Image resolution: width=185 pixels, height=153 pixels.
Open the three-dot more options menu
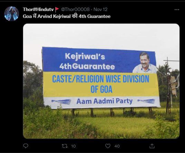(x=177, y=10)
